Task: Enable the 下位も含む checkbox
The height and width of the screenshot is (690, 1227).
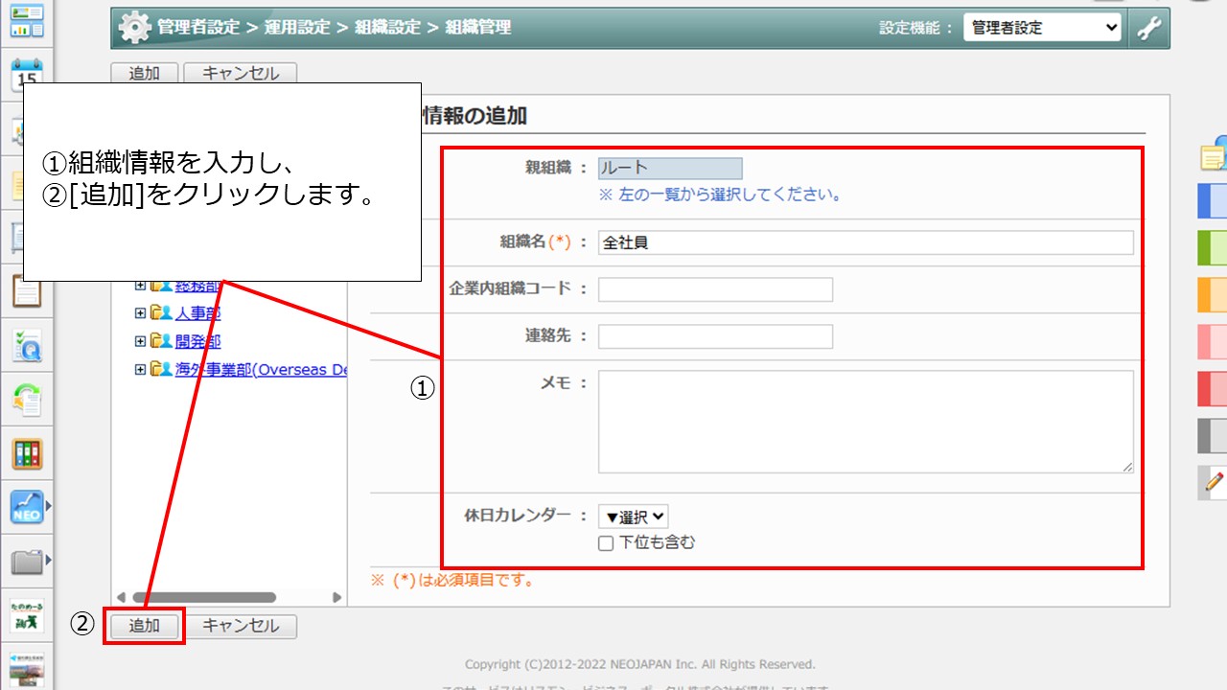Action: [x=606, y=543]
